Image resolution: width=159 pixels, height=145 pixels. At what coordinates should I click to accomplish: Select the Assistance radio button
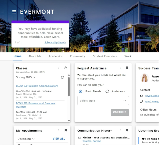point(107,91)
